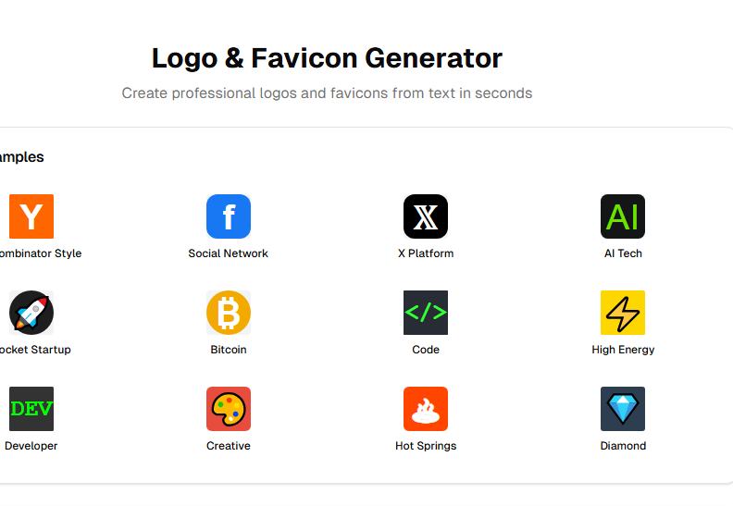Viewport: 733px width, 506px height.
Task: Click the Logo & Favicon Generator heading
Action: point(328,58)
